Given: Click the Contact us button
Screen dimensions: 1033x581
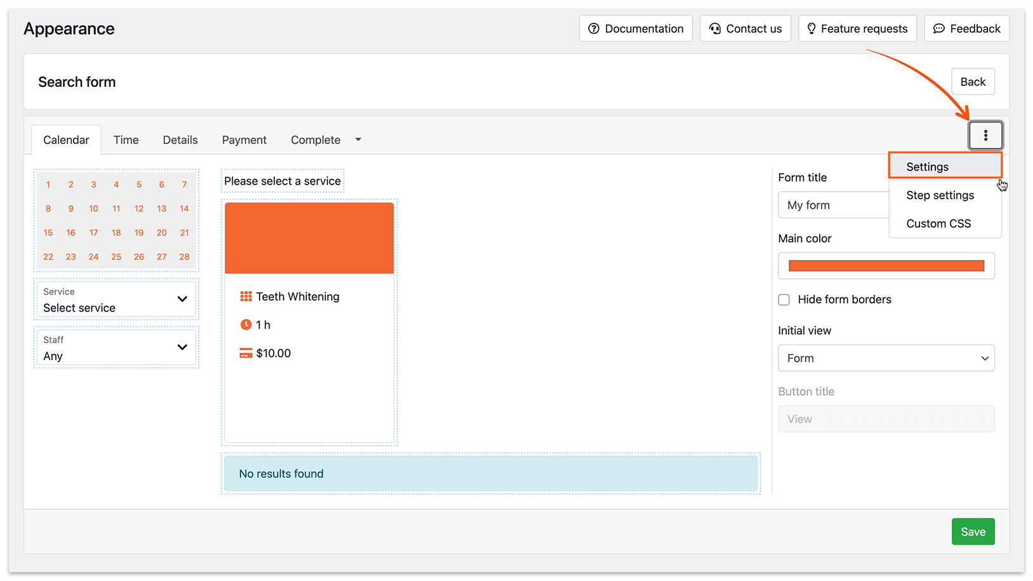Looking at the screenshot, I should coord(745,29).
